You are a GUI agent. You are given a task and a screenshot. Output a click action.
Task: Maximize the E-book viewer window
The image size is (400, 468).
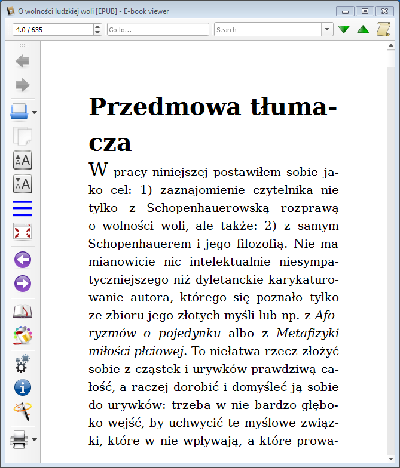(365, 11)
